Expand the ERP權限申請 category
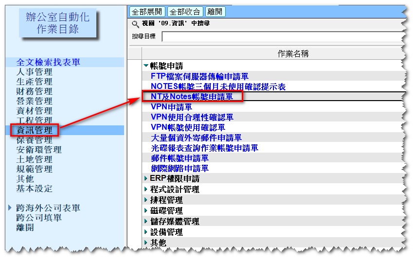This screenshot has width=415, height=260. [x=146, y=179]
